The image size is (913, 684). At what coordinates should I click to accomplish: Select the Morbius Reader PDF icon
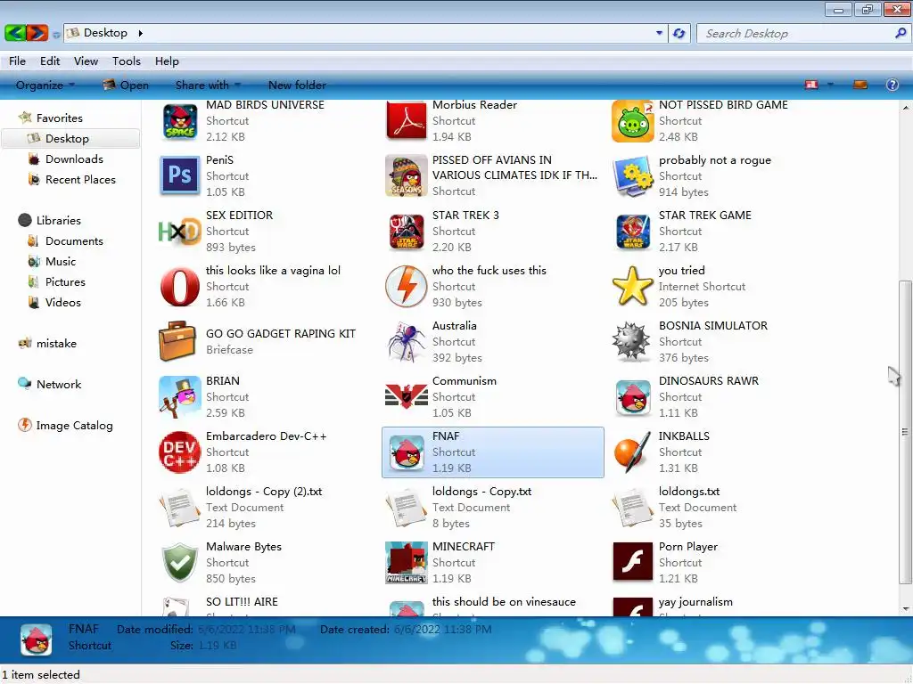point(407,121)
